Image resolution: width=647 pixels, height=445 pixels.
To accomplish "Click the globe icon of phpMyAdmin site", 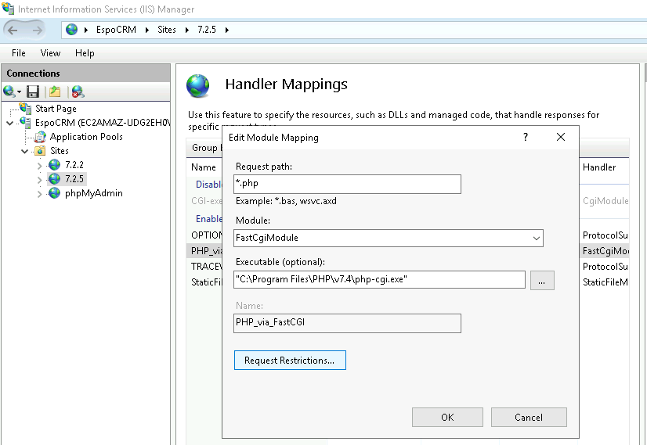I will coord(55,193).
